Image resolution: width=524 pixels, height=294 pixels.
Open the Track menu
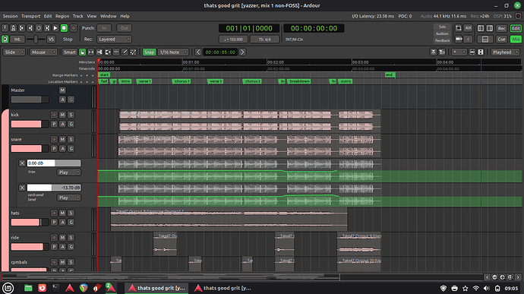point(78,16)
